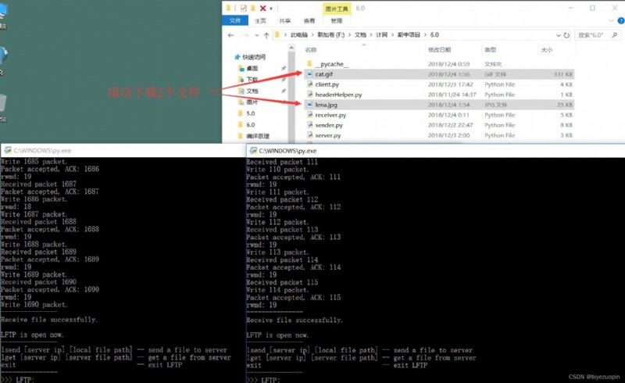Click the 图片工具 contextual tab header
The image size is (625, 383).
337,9
